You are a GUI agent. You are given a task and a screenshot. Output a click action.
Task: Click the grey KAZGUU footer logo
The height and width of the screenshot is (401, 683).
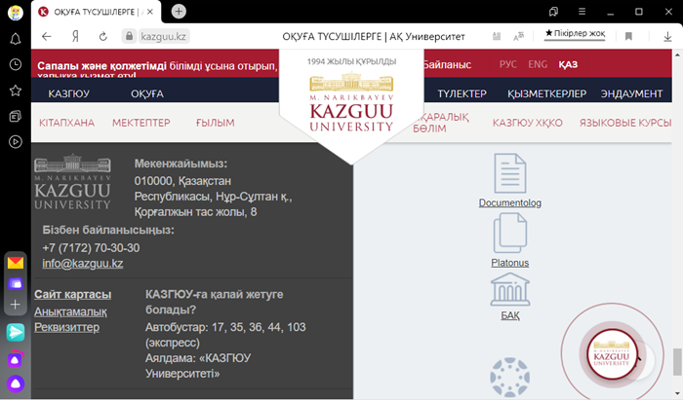pyautogui.click(x=72, y=181)
